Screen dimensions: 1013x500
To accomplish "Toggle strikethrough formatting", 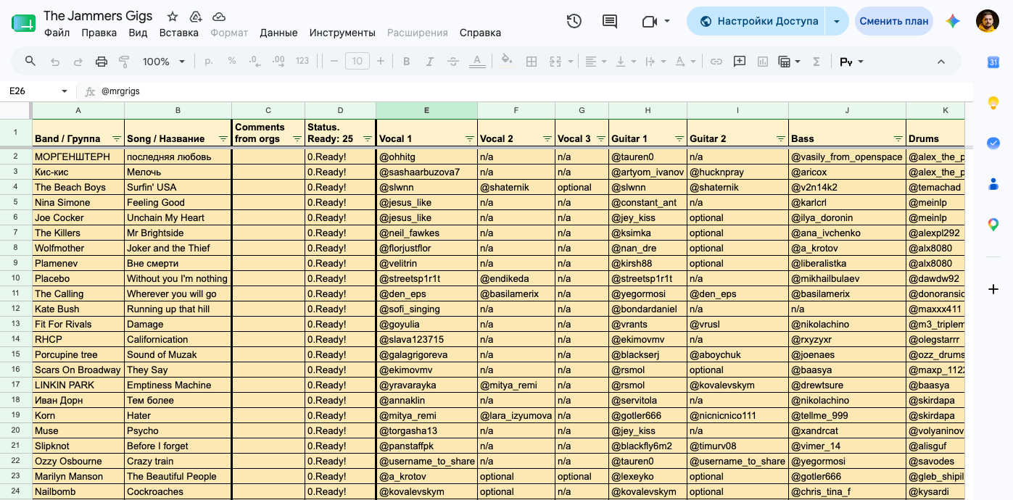I will (453, 62).
